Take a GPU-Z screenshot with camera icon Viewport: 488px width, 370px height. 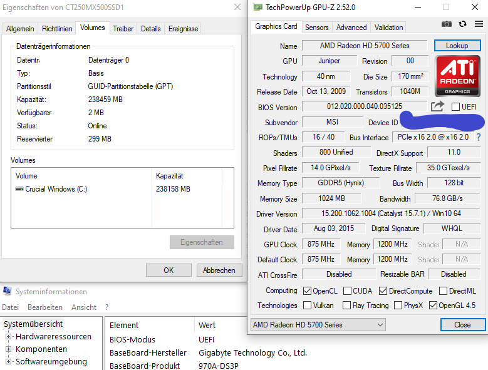pos(446,24)
